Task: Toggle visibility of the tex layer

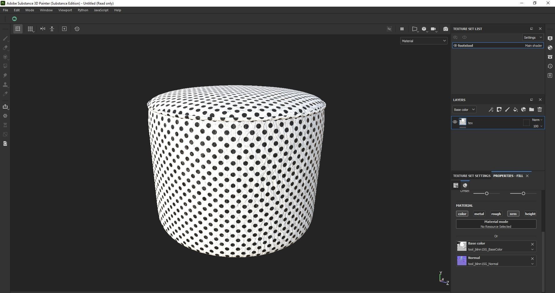Action: pos(455,122)
